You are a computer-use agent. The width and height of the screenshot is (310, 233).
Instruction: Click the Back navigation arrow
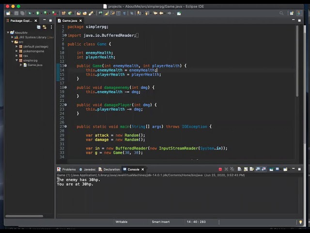pyautogui.click(x=161, y=13)
